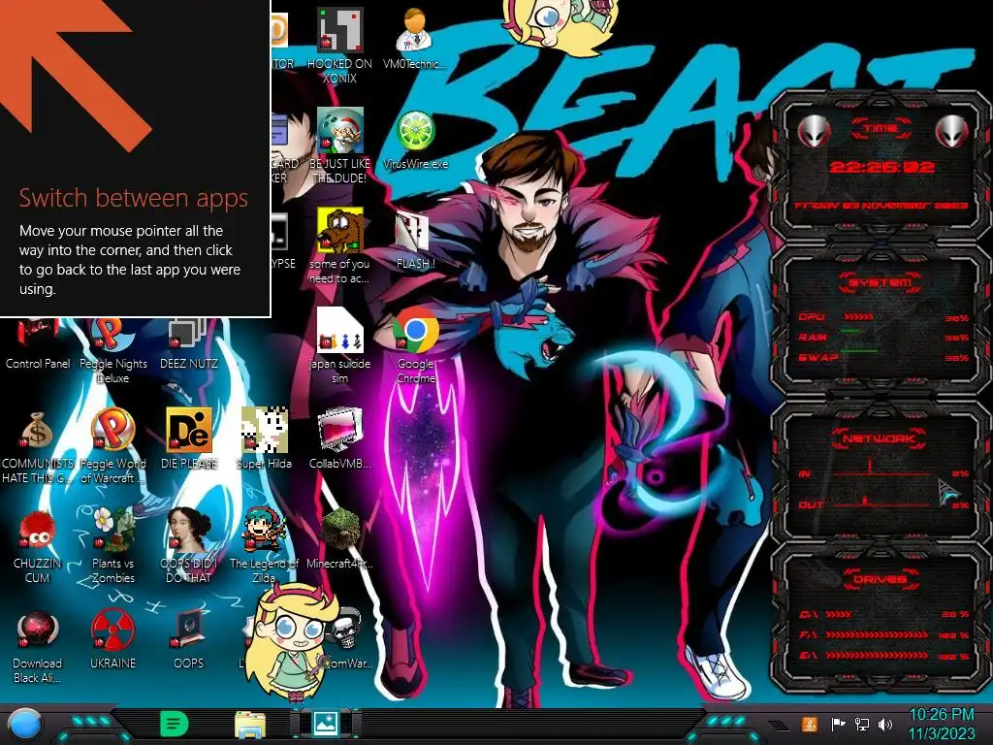993x745 pixels.
Task: Select the skull icon labeled ...omWar...
Action: coord(347,638)
